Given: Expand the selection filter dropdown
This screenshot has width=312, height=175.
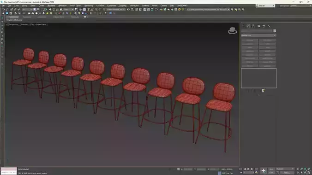Looking at the screenshot, I should point(27,10).
